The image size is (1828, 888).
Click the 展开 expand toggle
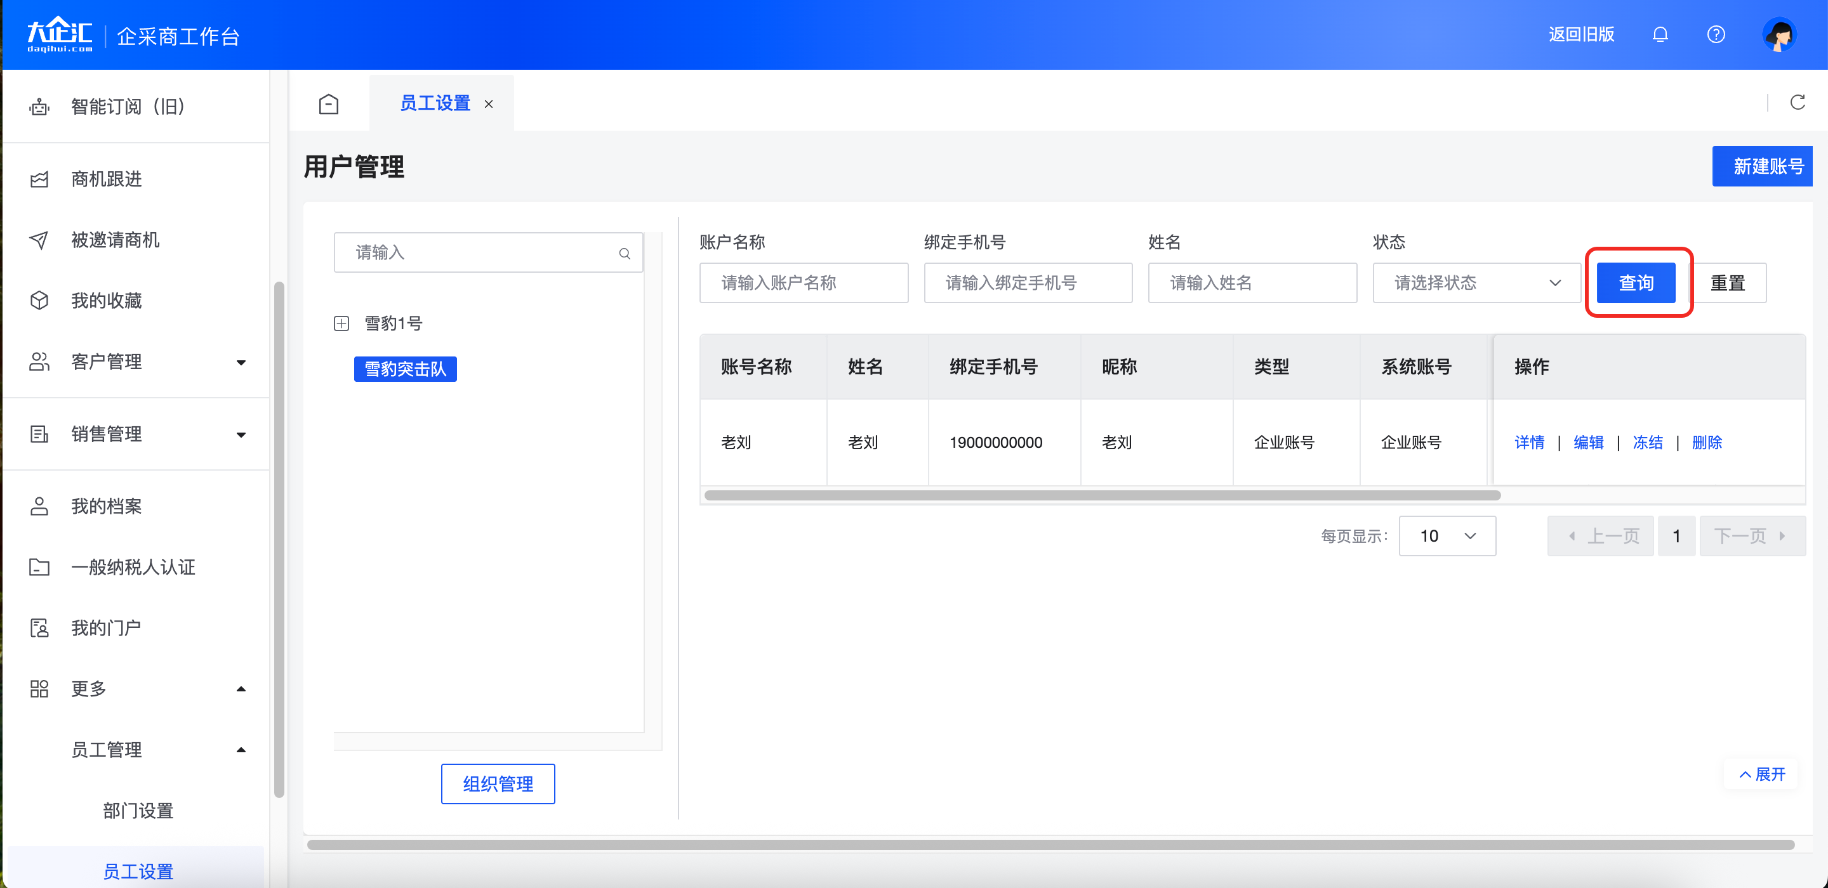pos(1762,774)
